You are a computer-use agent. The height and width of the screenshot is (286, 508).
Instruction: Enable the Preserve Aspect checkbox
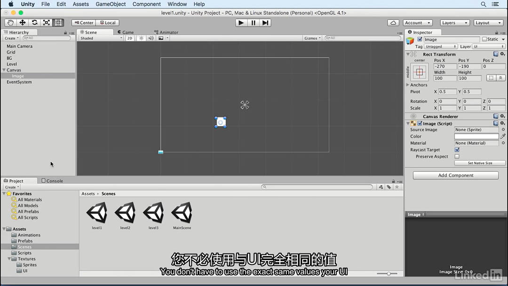(457, 156)
